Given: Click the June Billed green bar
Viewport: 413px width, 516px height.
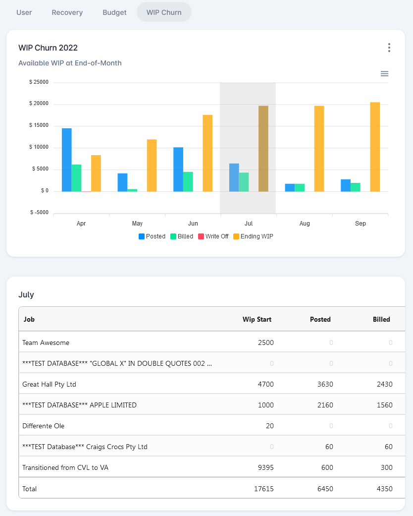Looking at the screenshot, I should tap(188, 181).
